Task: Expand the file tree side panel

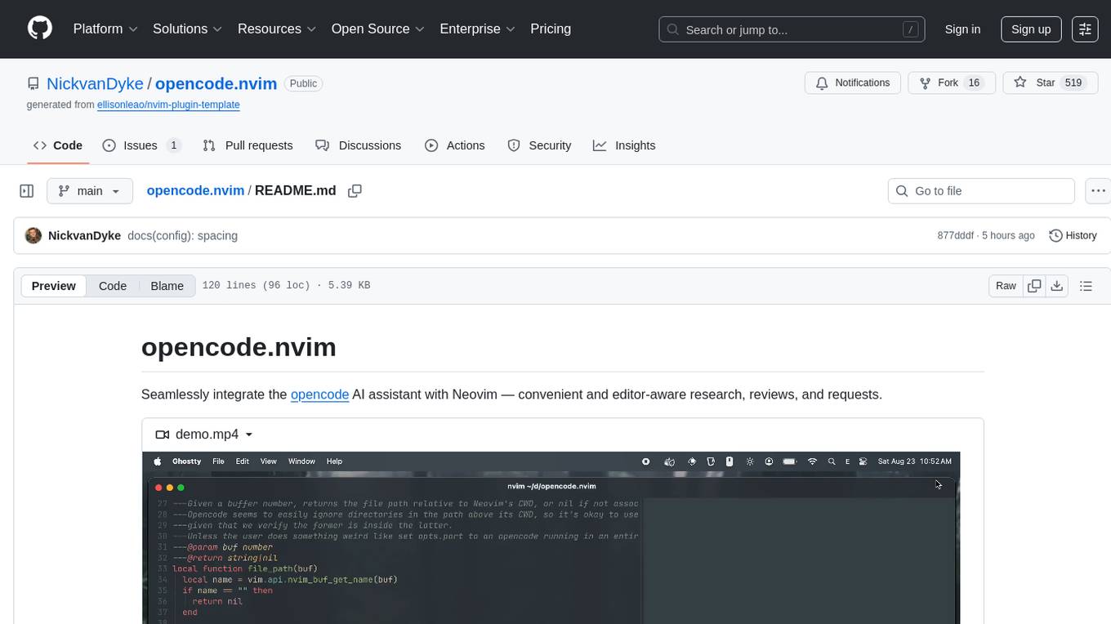Action: pos(27,190)
